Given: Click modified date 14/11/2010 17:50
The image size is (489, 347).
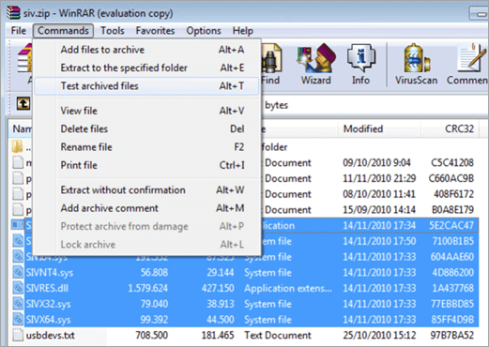Looking at the screenshot, I should pos(379,241).
